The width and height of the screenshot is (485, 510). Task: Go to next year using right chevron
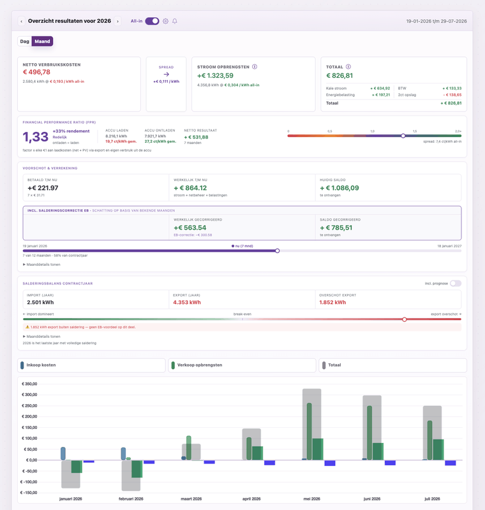point(118,21)
